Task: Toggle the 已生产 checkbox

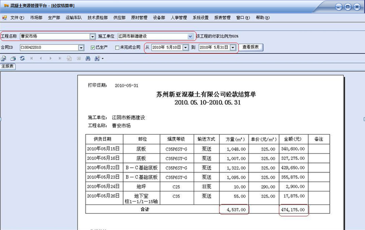Action: [x=93, y=48]
